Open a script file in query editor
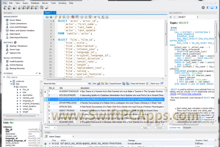This screenshot has width=220, height=147. coord(47,17)
